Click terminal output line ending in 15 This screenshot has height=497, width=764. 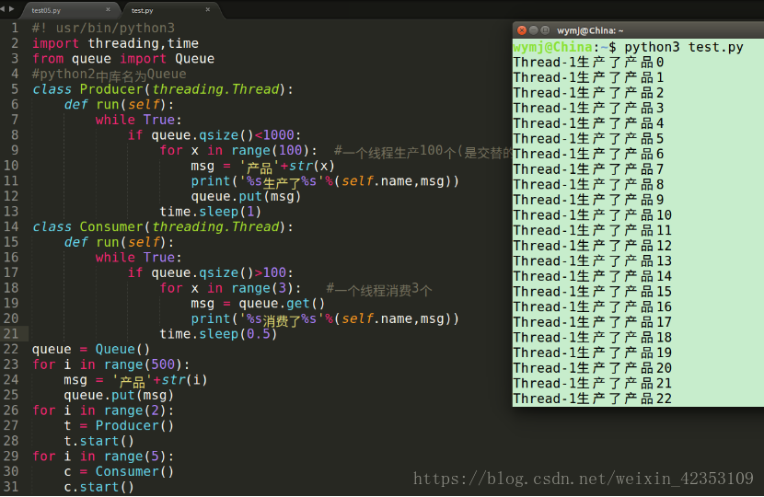593,292
